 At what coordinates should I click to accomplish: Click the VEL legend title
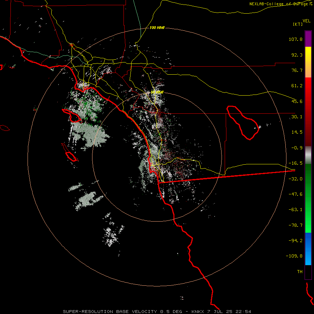[306, 21]
